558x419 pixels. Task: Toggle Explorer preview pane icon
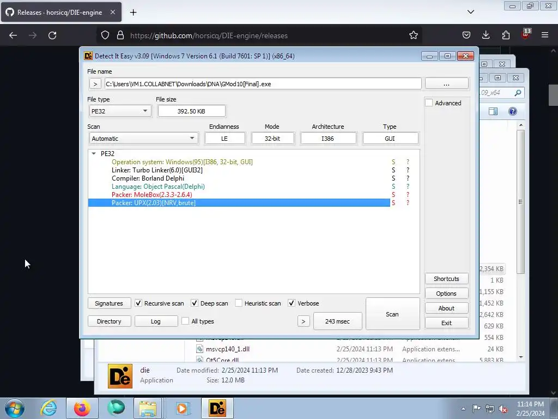tap(493, 111)
